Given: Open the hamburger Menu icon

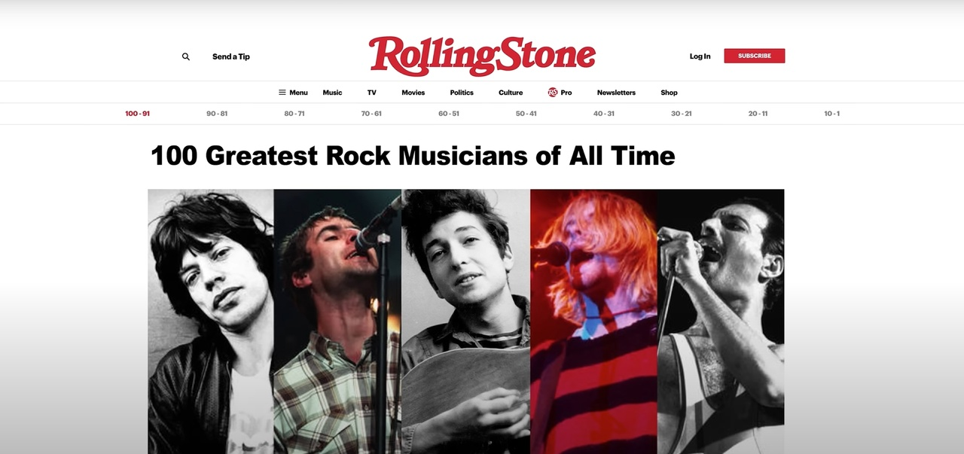Looking at the screenshot, I should pyautogui.click(x=282, y=93).
